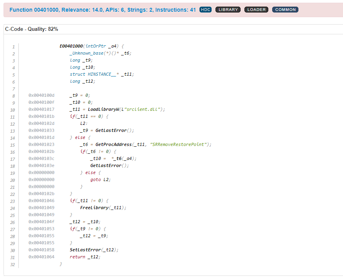The height and width of the screenshot is (279, 343).
Task: Click the "SRRemoveRestorePoint" string
Action: pyautogui.click(x=178, y=144)
